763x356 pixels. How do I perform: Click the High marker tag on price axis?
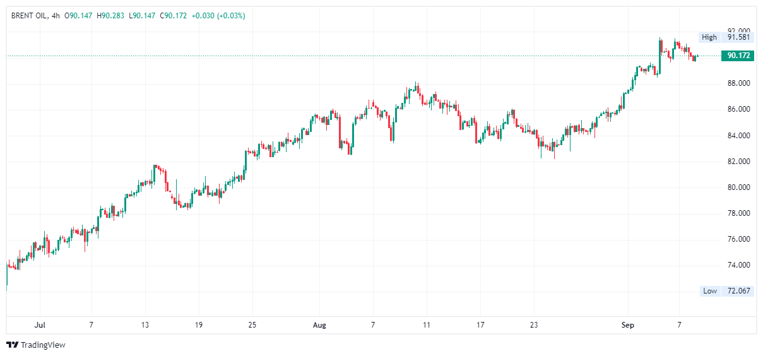point(709,37)
